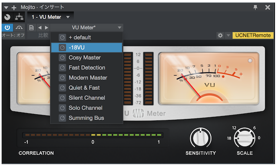The height and width of the screenshot is (166, 278).
Task: Go to previous preset with left arrow
Action: pyautogui.click(x=40, y=28)
